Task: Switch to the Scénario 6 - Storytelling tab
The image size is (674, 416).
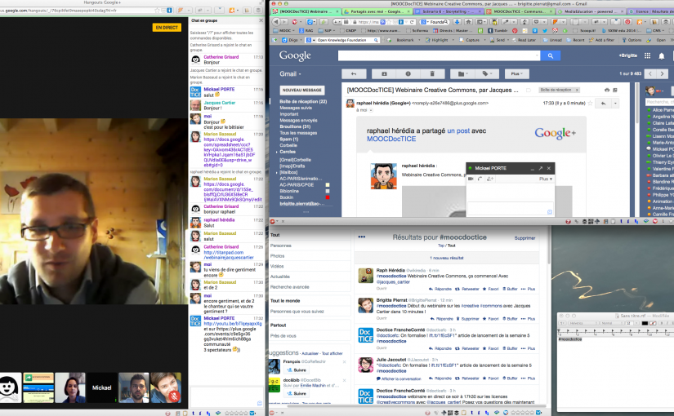Action: tap(449, 11)
